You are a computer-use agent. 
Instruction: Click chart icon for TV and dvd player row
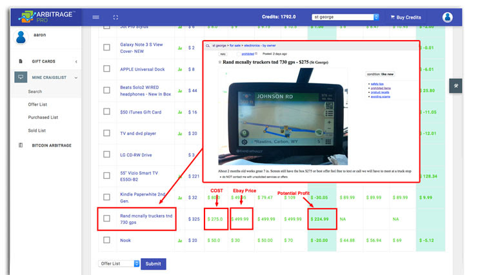click(180, 134)
